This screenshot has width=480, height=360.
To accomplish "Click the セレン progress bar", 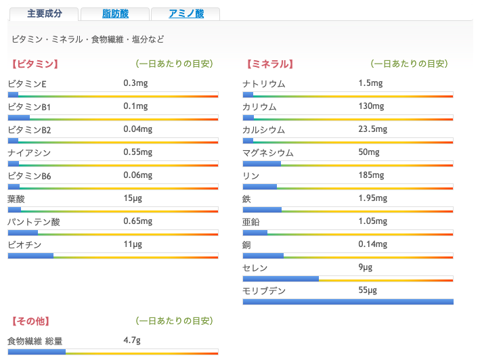I will [x=348, y=279].
